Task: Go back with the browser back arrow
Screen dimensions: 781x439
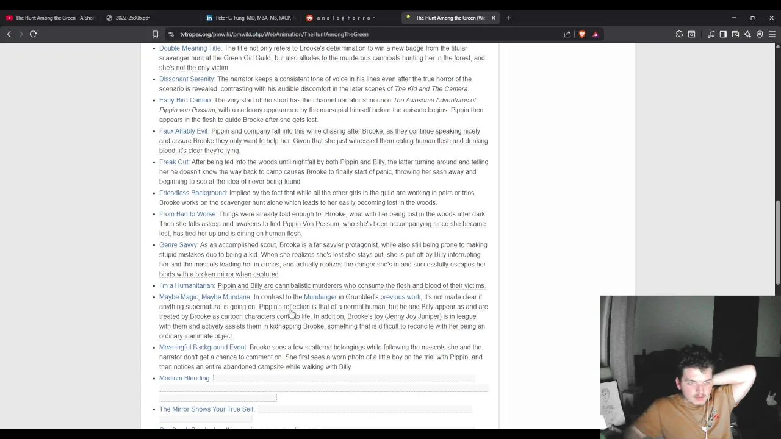Action: [9, 34]
